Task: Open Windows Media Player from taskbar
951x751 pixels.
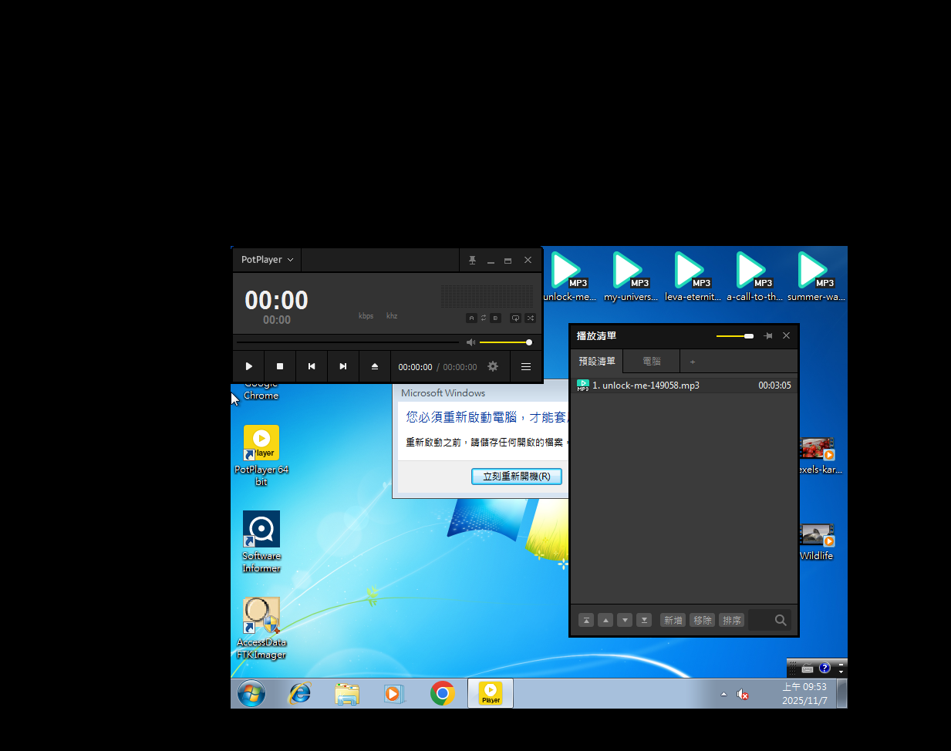Action: coord(394,694)
